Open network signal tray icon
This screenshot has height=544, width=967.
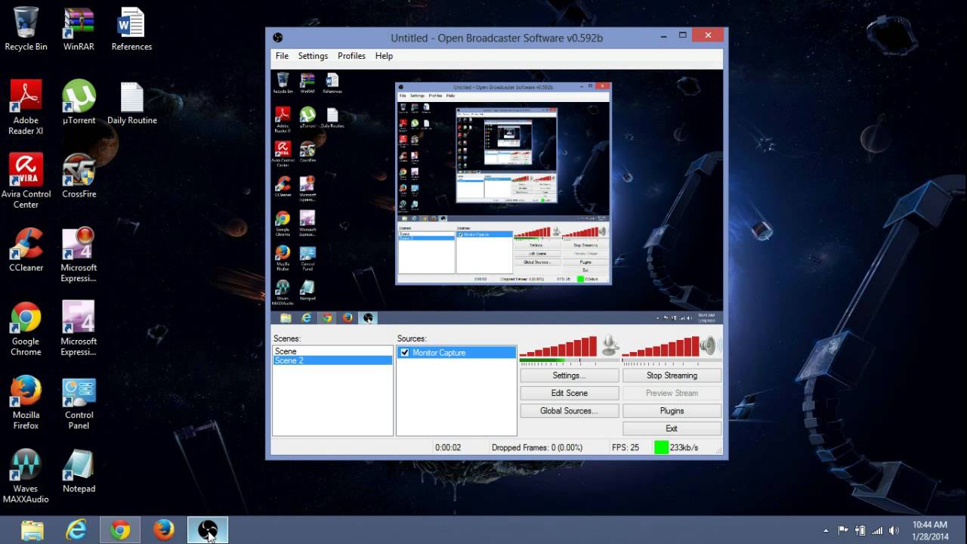[x=877, y=530]
